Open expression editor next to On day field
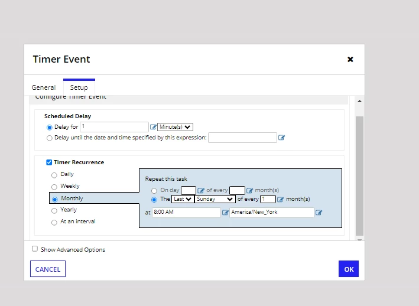The width and height of the screenshot is (419, 306). [x=201, y=190]
